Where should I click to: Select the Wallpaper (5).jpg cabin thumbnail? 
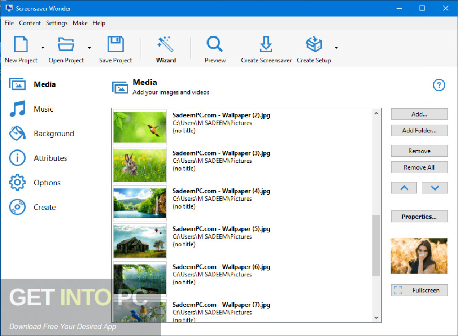pyautogui.click(x=140, y=241)
